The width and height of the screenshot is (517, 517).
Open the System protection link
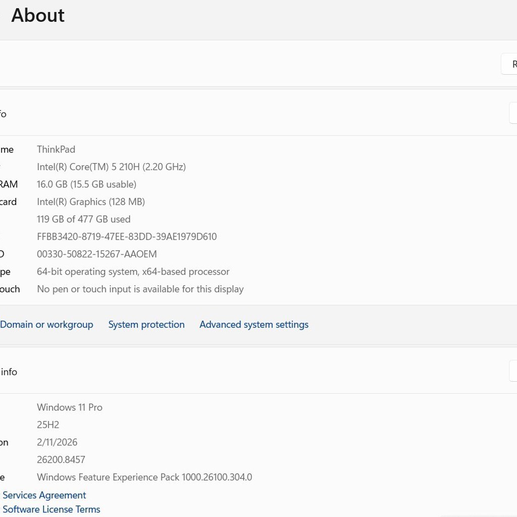point(146,325)
